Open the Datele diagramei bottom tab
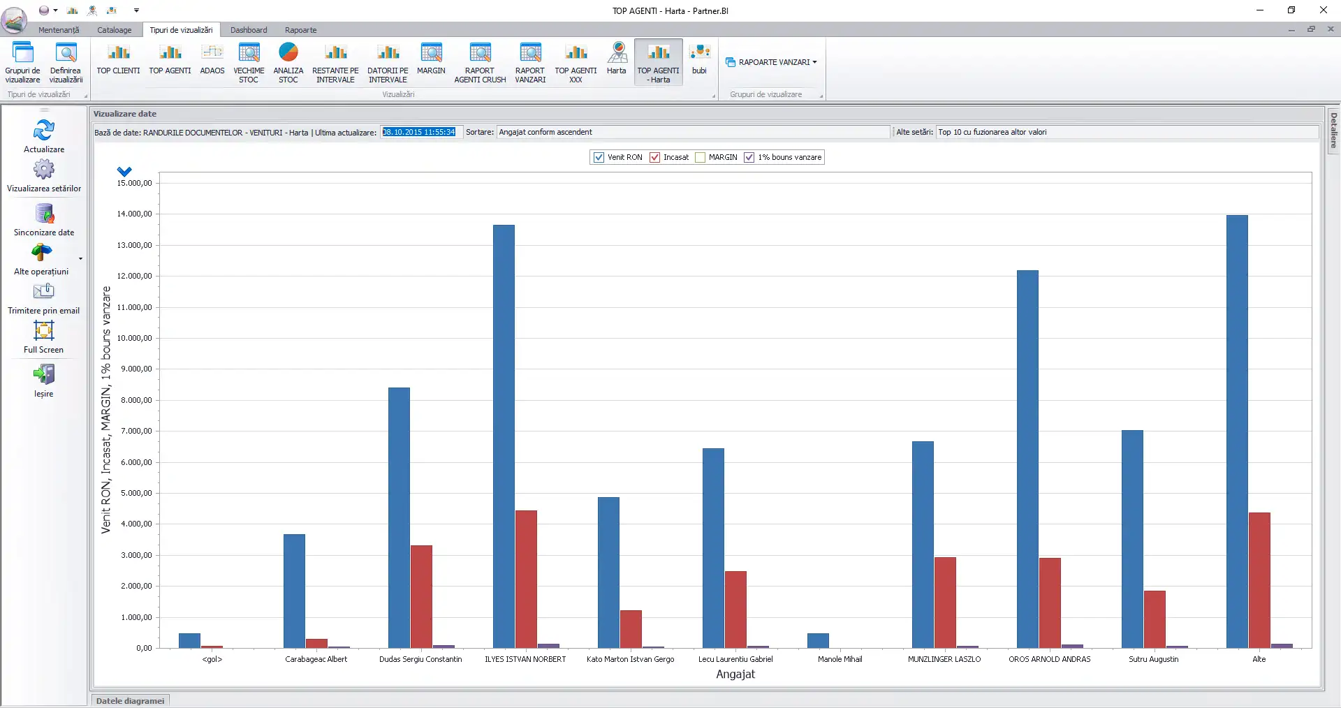The width and height of the screenshot is (1341, 708). [130, 701]
